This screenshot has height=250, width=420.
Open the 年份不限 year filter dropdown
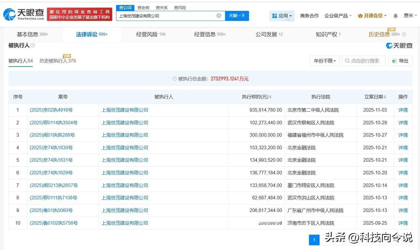pyautogui.click(x=324, y=61)
